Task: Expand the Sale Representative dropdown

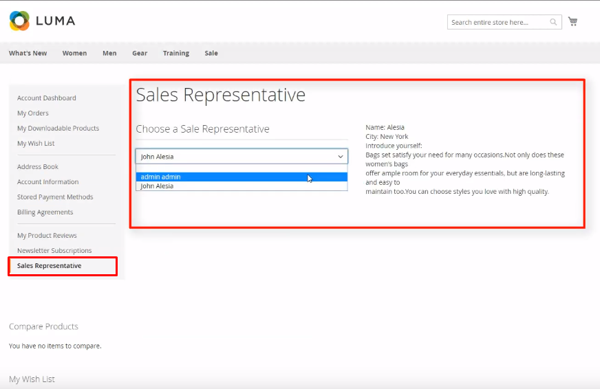Action: pos(242,157)
